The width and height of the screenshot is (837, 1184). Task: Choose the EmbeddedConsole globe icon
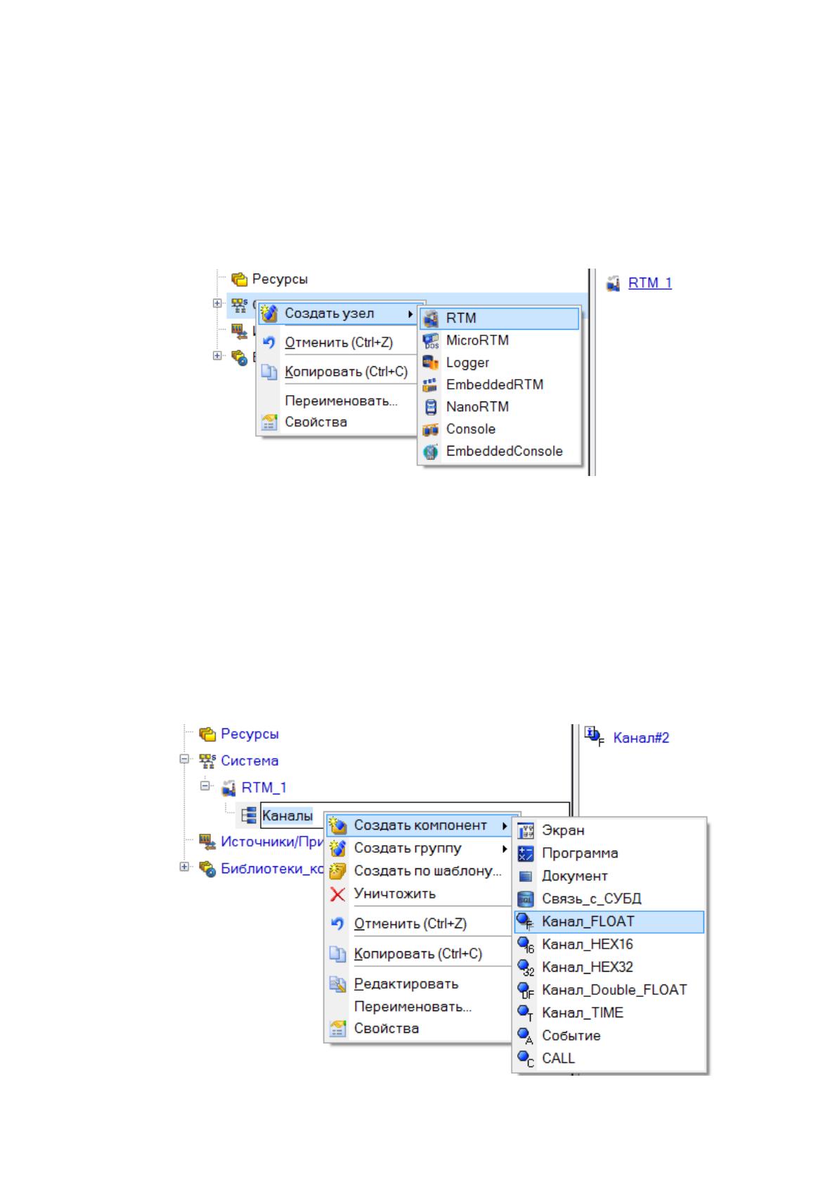pos(431,452)
